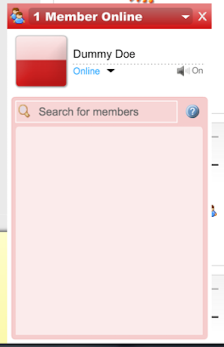Screen dimensions: 224x347
Task: Click the Dummy Doe name
Action: (104, 54)
